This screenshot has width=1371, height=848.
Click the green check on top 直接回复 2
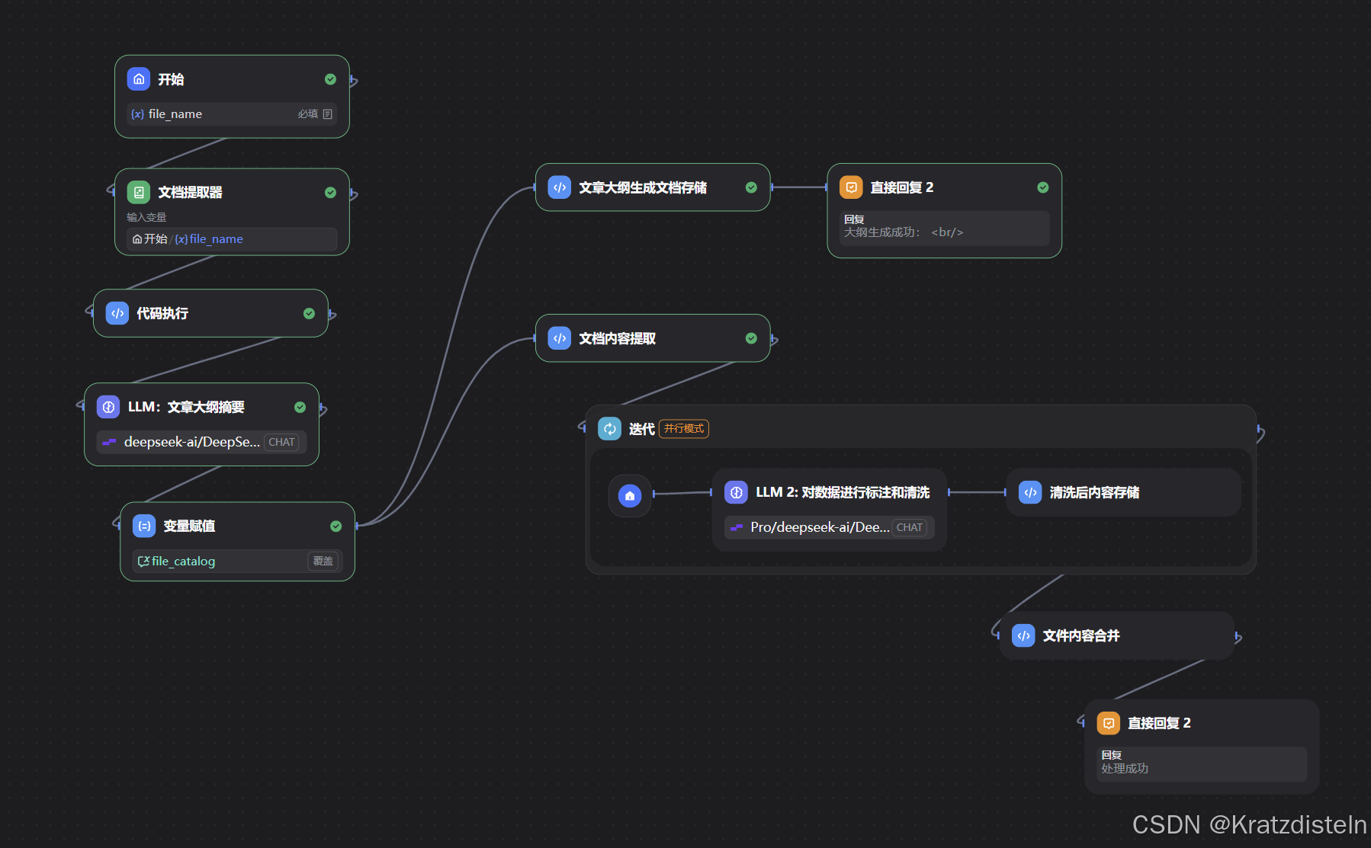(x=1043, y=187)
